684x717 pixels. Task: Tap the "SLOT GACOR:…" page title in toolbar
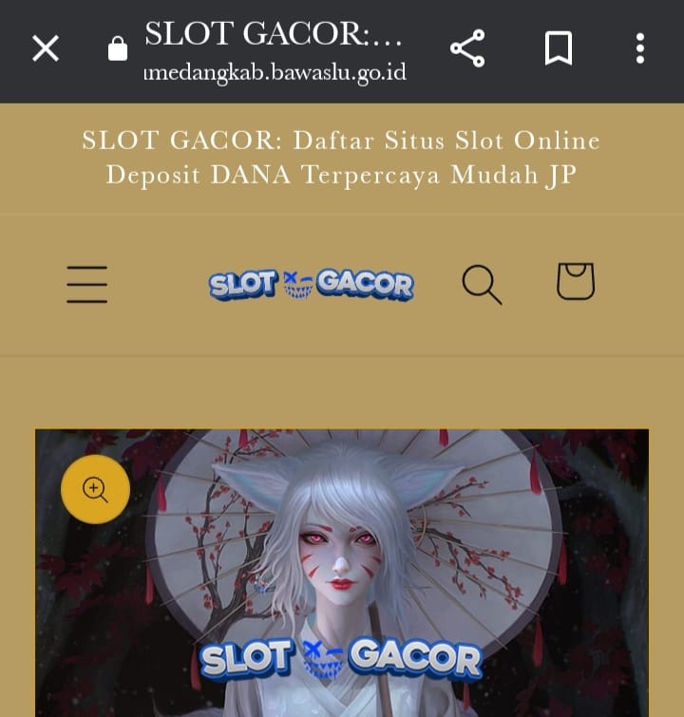pos(274,33)
